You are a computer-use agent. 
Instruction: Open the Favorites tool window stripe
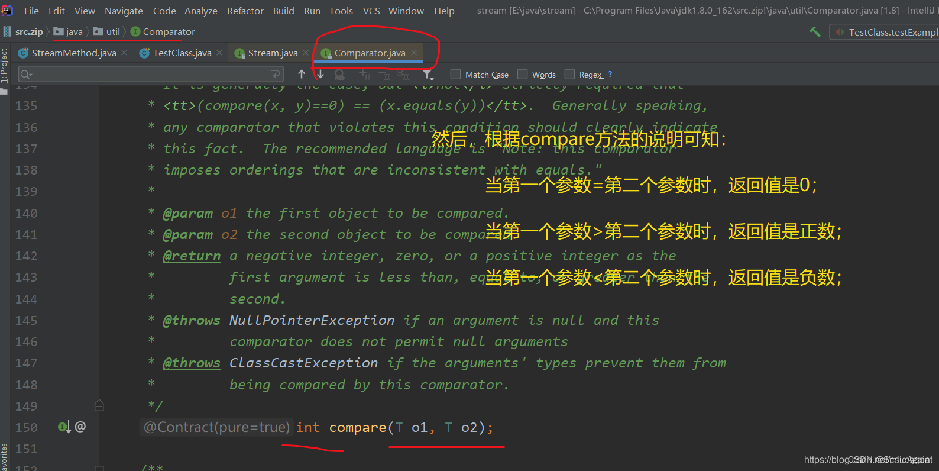pyautogui.click(x=5, y=457)
